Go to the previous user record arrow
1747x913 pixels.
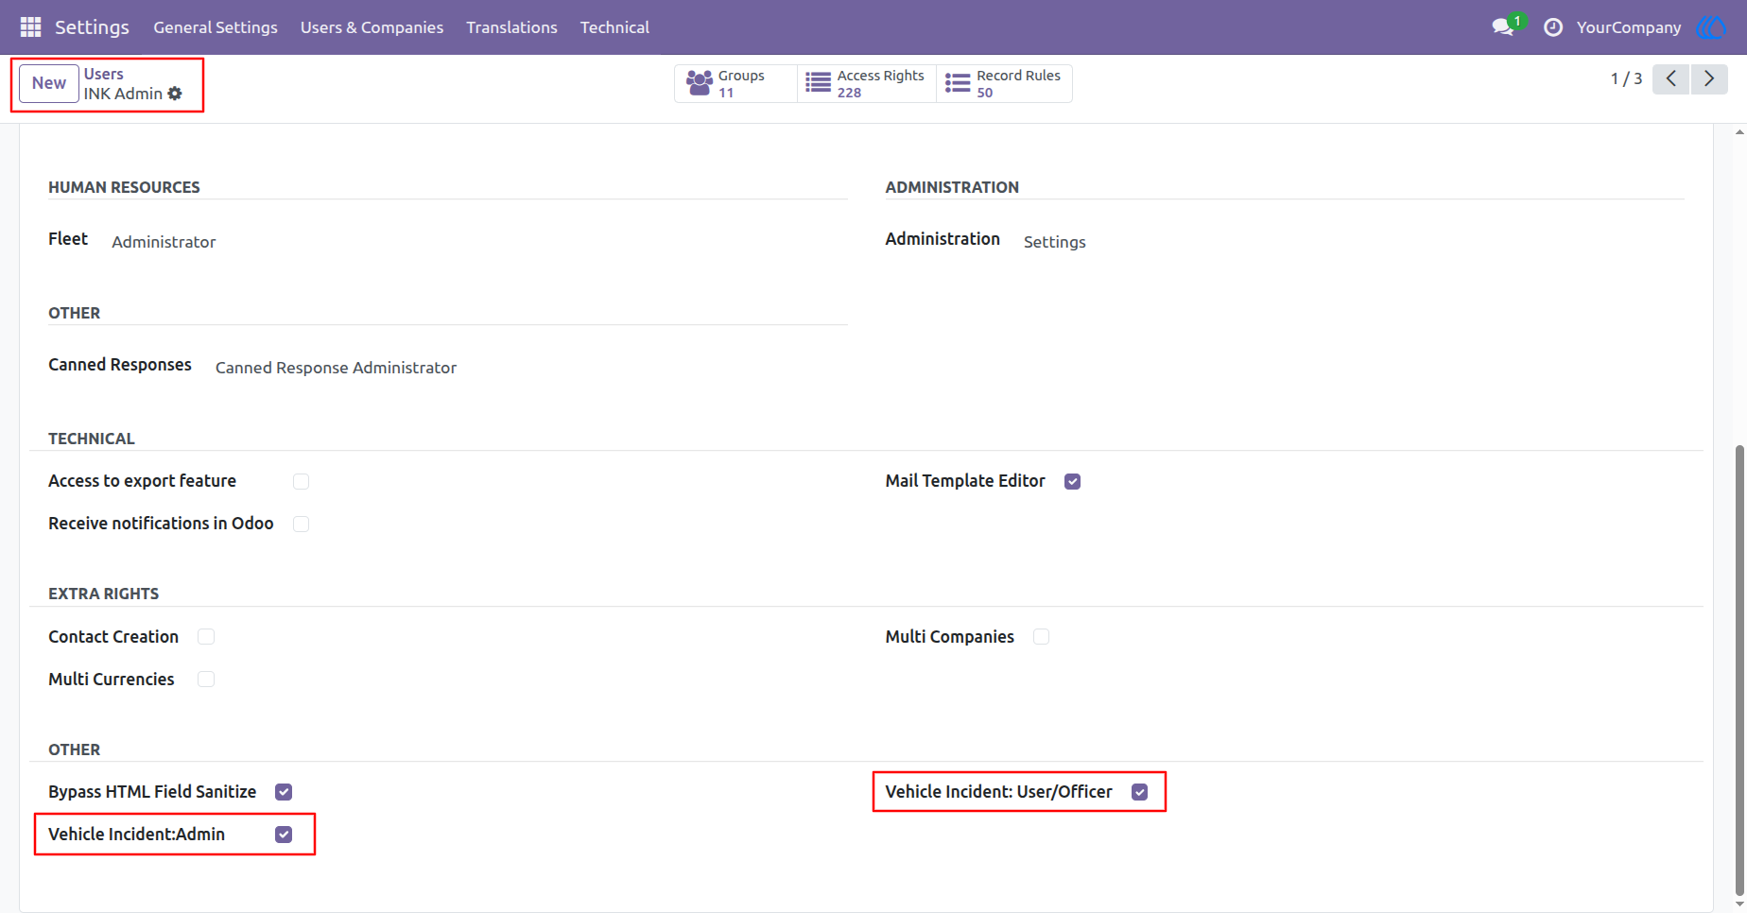coord(1671,79)
